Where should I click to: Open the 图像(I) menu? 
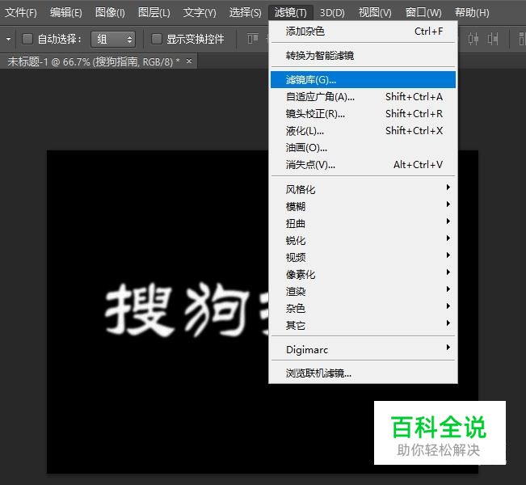(x=110, y=13)
